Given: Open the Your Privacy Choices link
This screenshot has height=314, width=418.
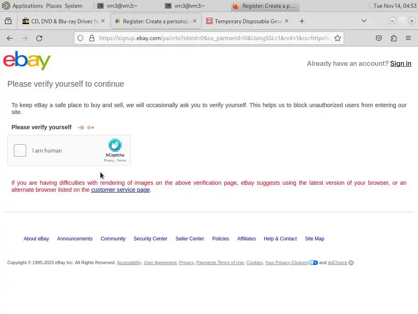Looking at the screenshot, I should (x=286, y=263).
